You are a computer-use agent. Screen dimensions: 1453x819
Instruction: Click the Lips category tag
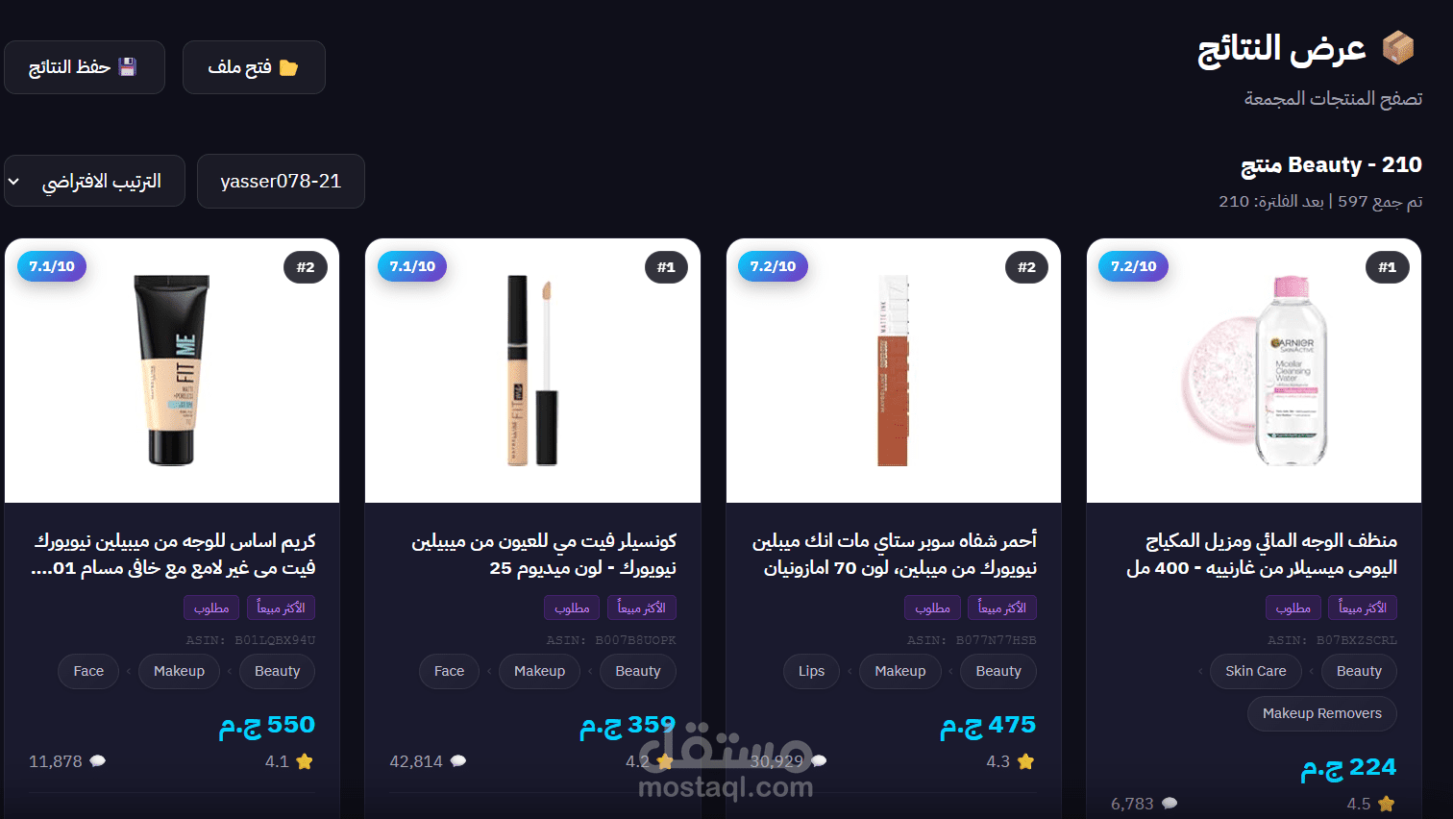tap(811, 671)
